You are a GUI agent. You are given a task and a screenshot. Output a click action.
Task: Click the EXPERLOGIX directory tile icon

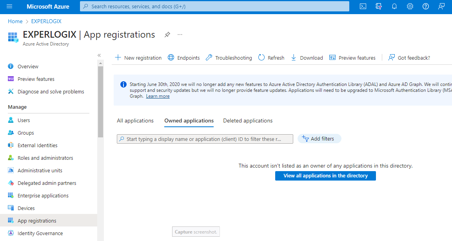[x=13, y=37]
